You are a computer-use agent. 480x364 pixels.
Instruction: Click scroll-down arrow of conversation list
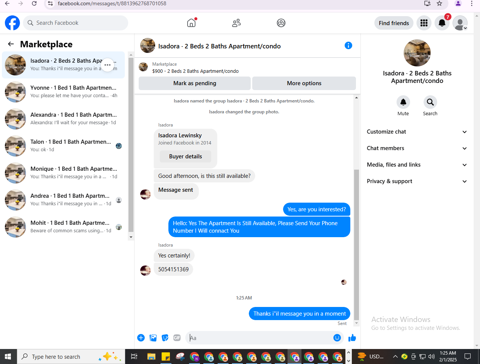click(131, 237)
